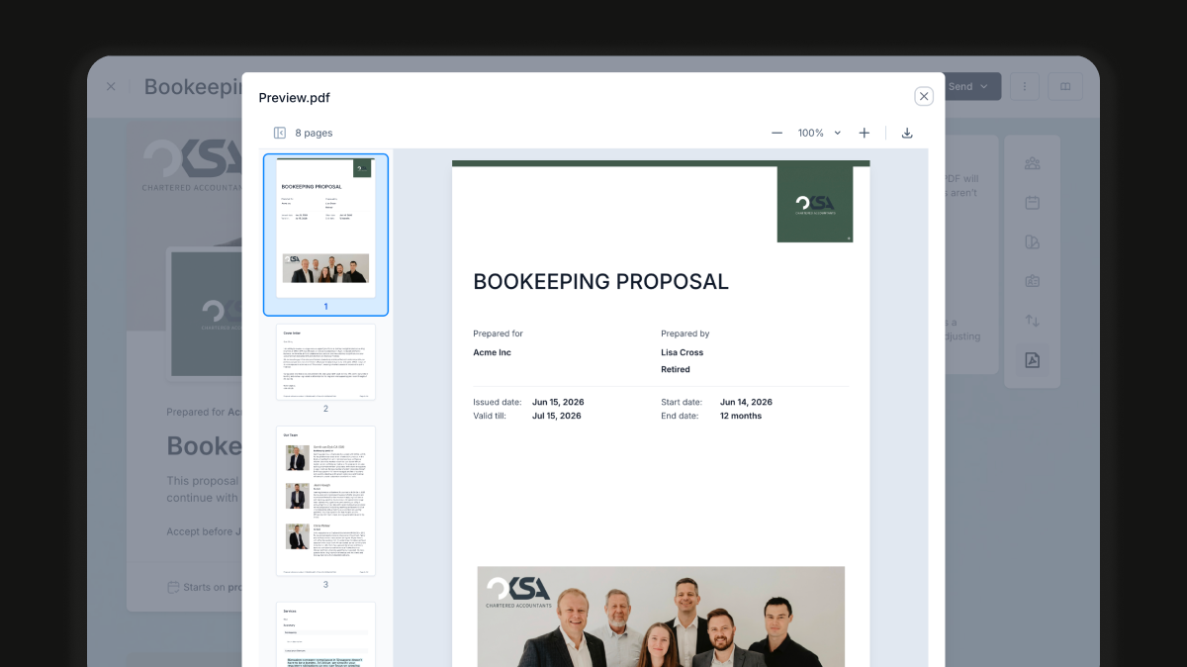The height and width of the screenshot is (667, 1187).
Task: Click the Send button in background
Action: click(968, 87)
